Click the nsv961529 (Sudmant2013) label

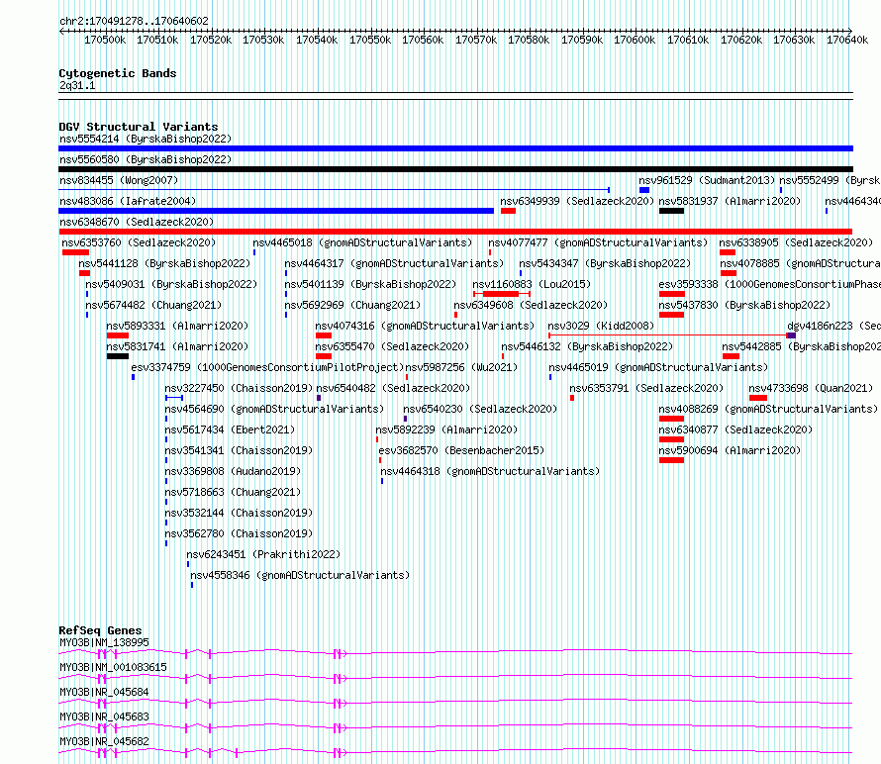pos(707,180)
